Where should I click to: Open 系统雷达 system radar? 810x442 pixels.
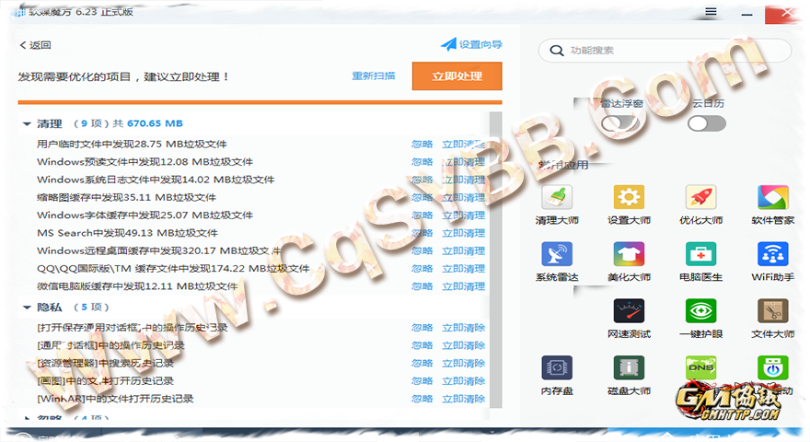point(557,262)
